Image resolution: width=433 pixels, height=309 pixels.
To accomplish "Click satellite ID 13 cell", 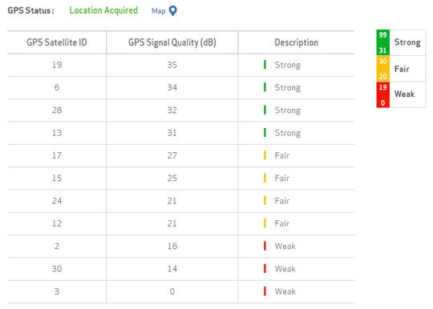I will (x=57, y=133).
